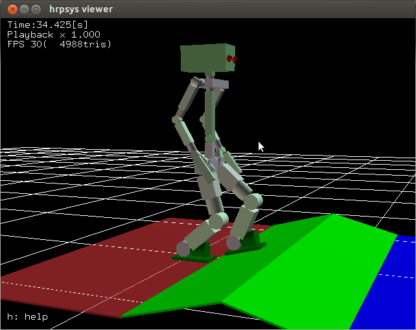The width and height of the screenshot is (416, 330).
Task: Click the robot's rear ankle cylinder
Action: coord(184,248)
